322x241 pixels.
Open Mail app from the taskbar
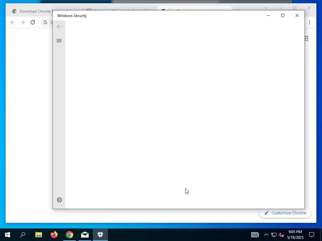(85, 235)
